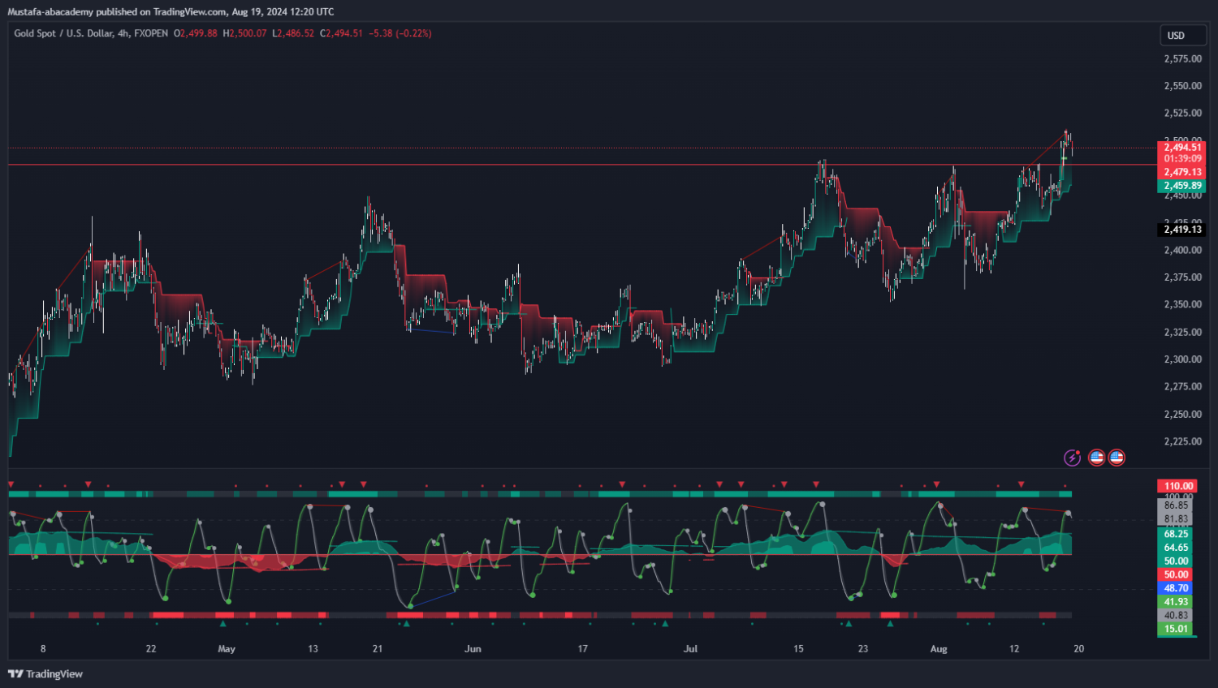
Task: Select the red 2,479.13 price line label
Action: tap(1181, 172)
